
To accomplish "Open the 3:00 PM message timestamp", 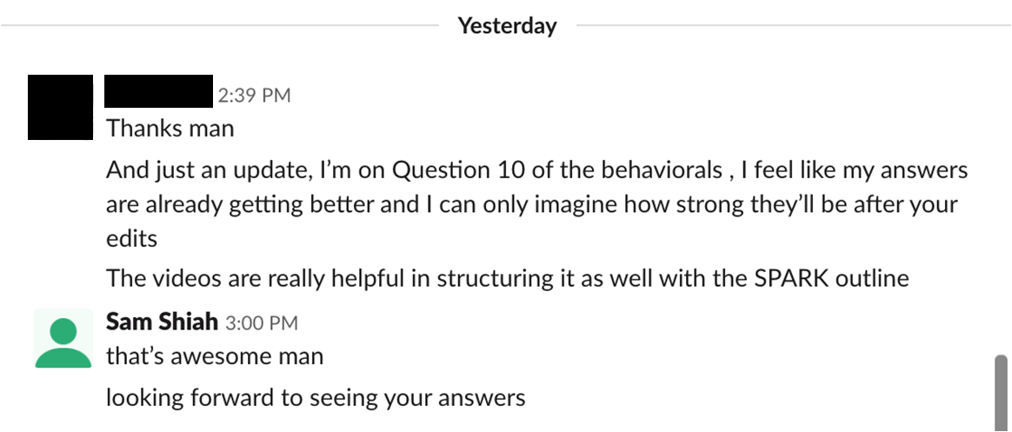I will click(262, 322).
